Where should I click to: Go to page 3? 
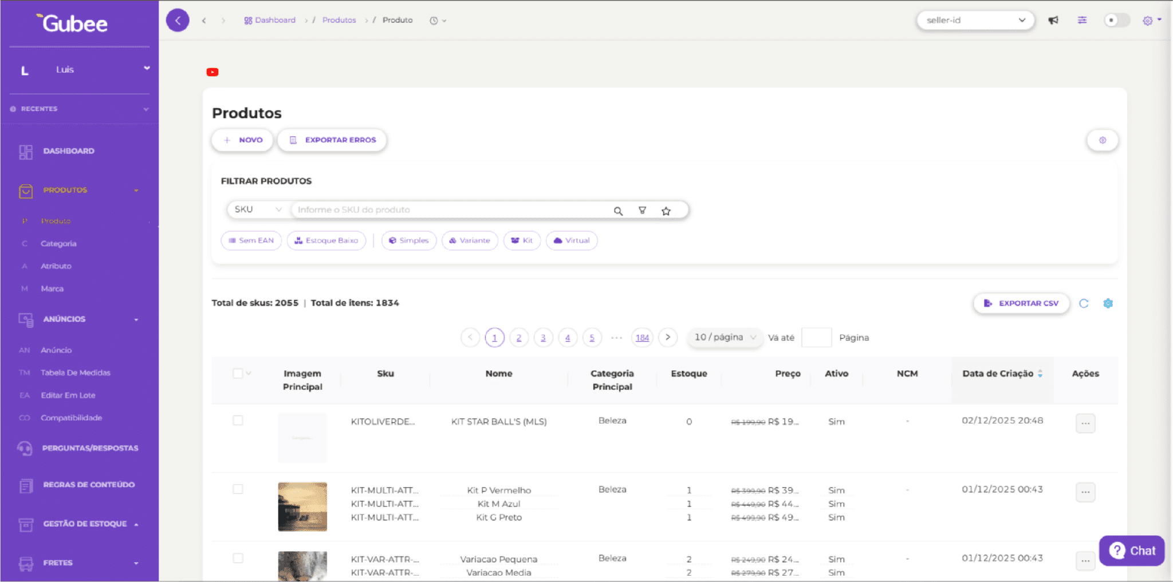coord(543,338)
